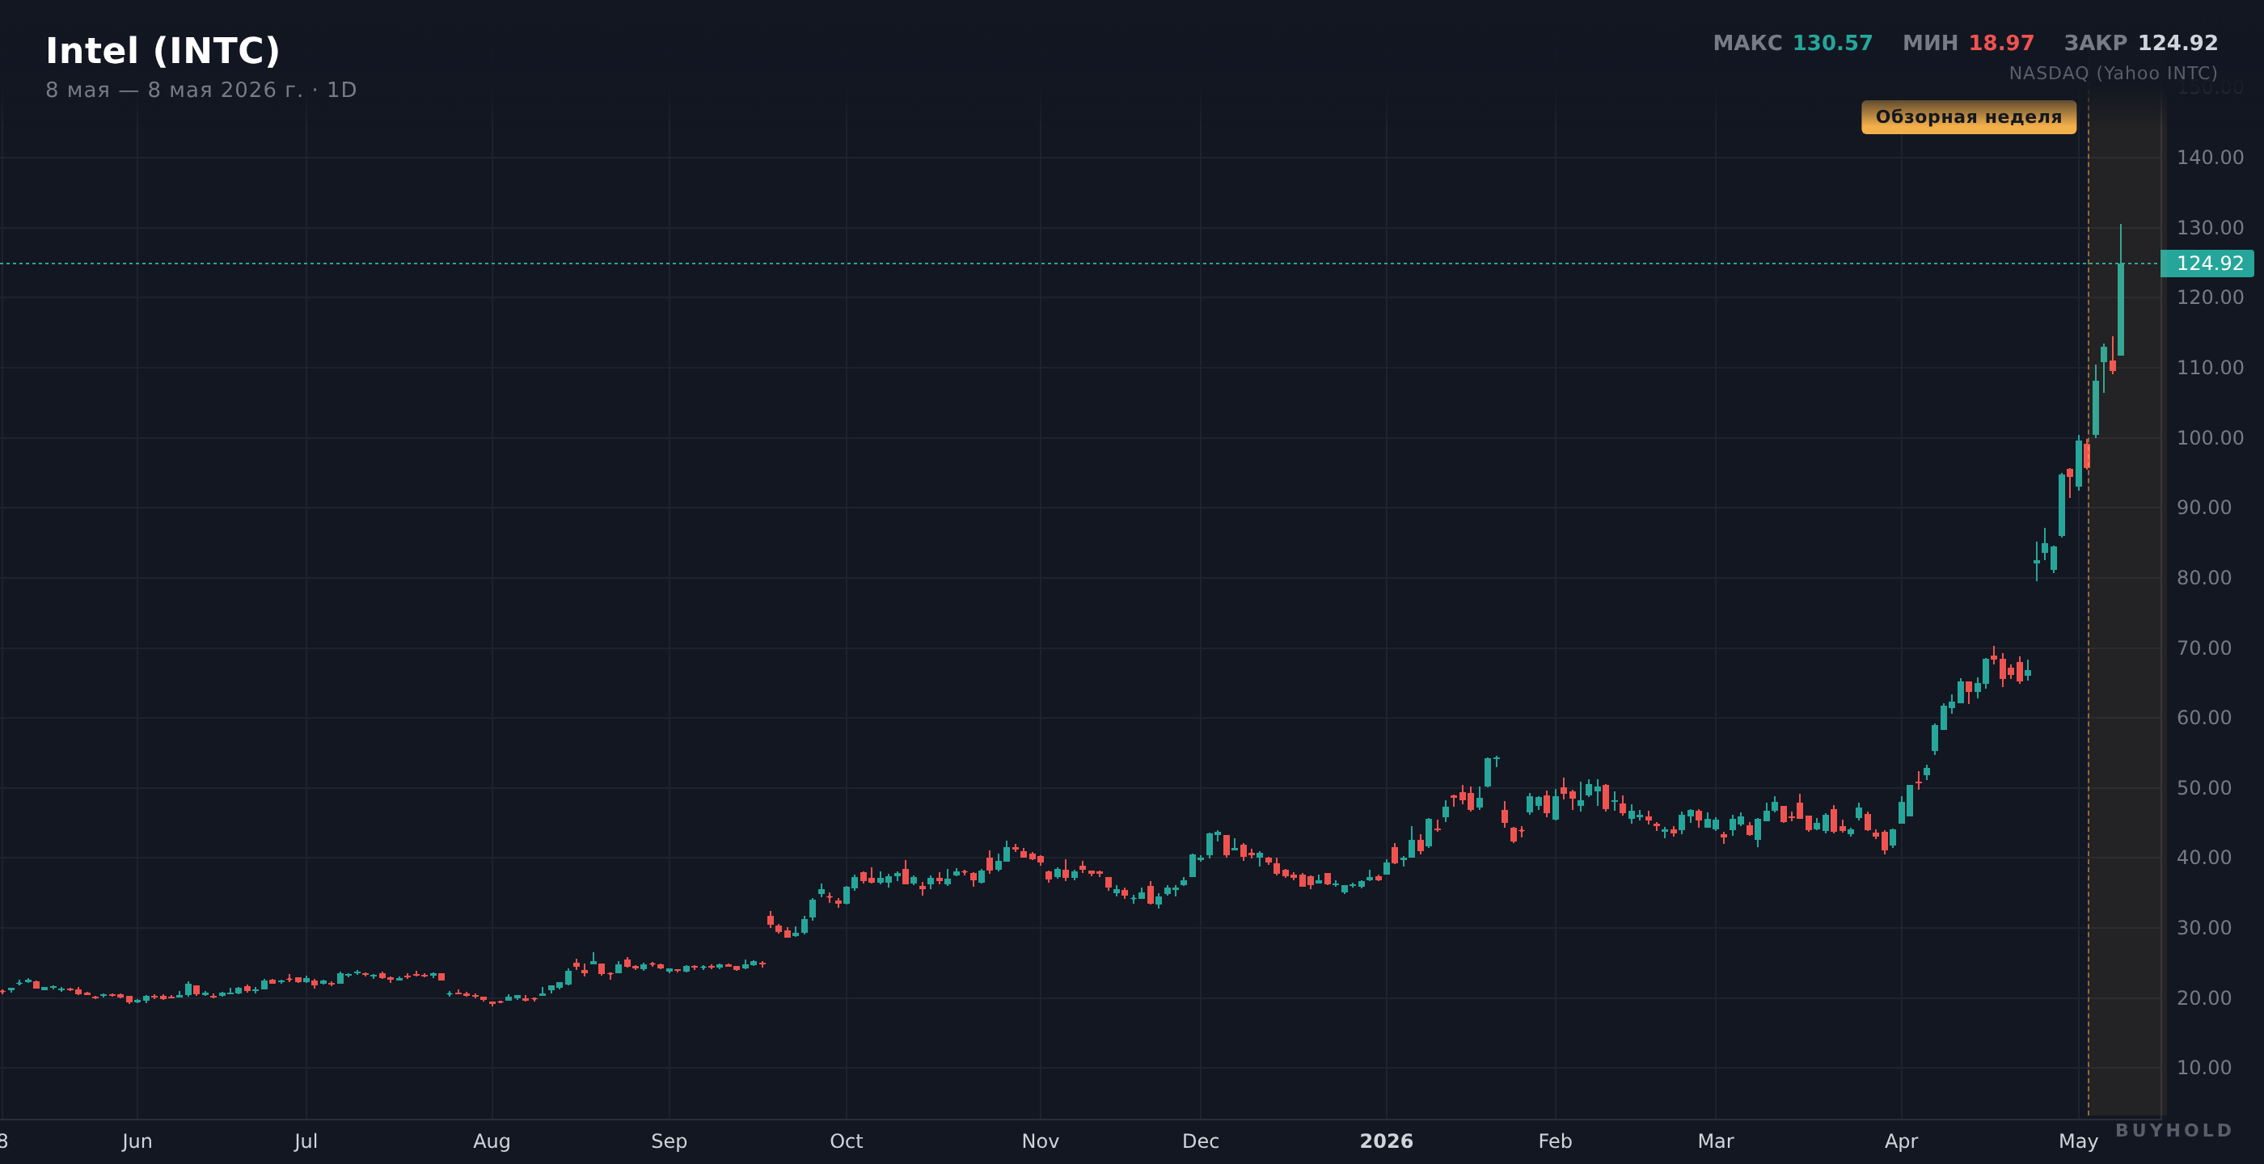Click the 90.00 price axis label
Image resolution: width=2264 pixels, height=1164 pixels.
point(2203,507)
